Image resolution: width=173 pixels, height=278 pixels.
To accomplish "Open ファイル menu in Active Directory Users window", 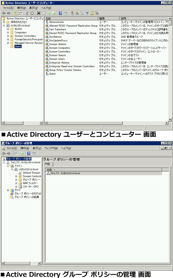I will point(8,8).
